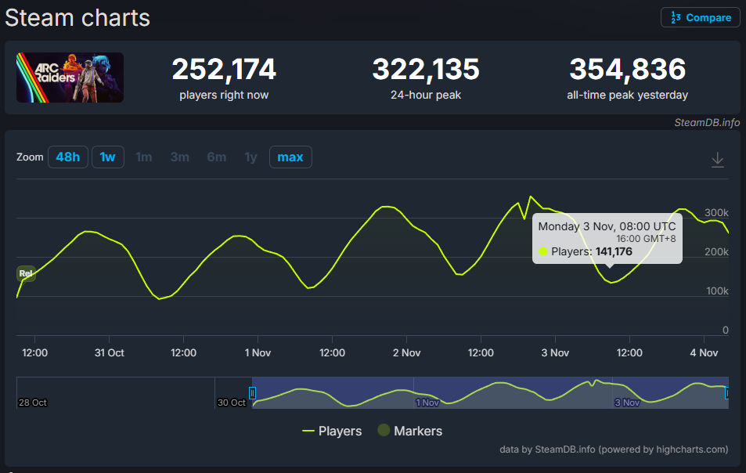
Task: Set zoom to 1w
Action: [x=107, y=157]
